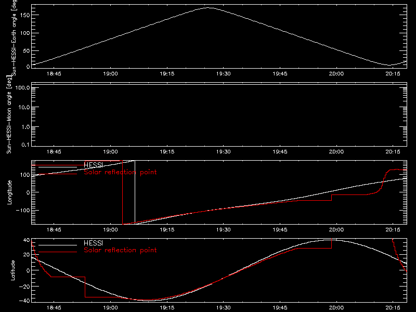
Task: Click 20:15 under the Earth angle plot
Action: 393,74
